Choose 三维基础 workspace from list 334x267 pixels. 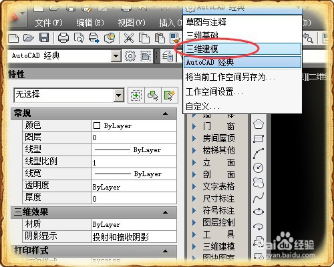[x=242, y=35]
